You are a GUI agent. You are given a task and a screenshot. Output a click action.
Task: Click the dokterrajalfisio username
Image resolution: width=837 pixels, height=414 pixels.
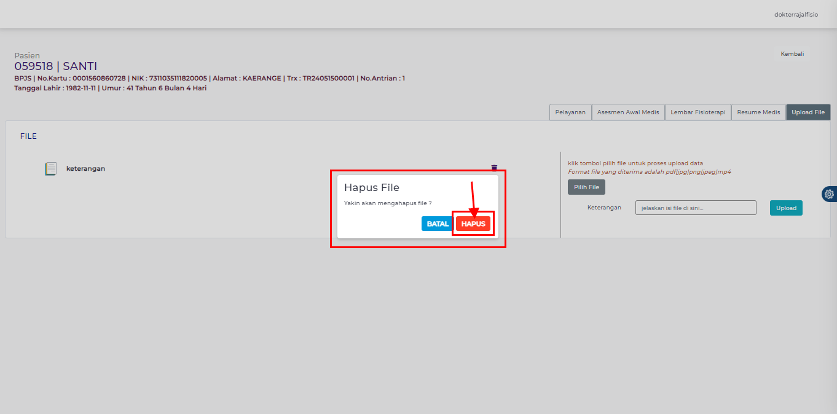click(796, 14)
